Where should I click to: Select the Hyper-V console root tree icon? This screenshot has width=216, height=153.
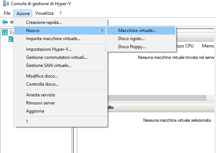tap(5, 32)
